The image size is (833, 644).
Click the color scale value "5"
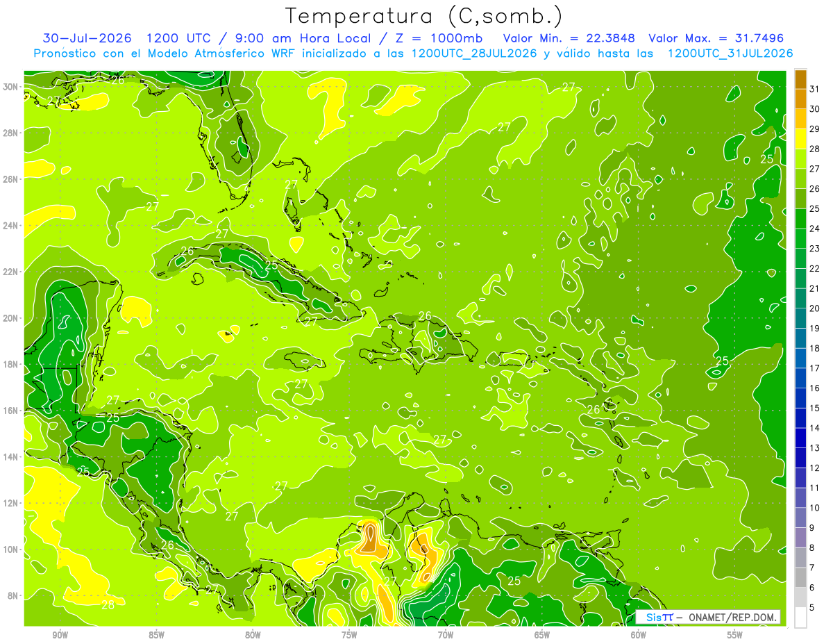[812, 608]
